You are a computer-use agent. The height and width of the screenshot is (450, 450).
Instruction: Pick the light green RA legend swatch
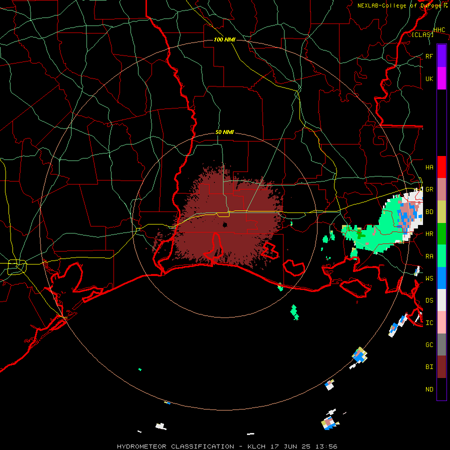click(441, 256)
